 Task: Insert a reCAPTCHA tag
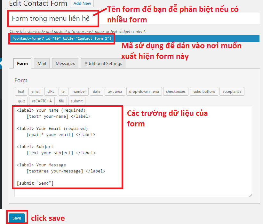42,101
